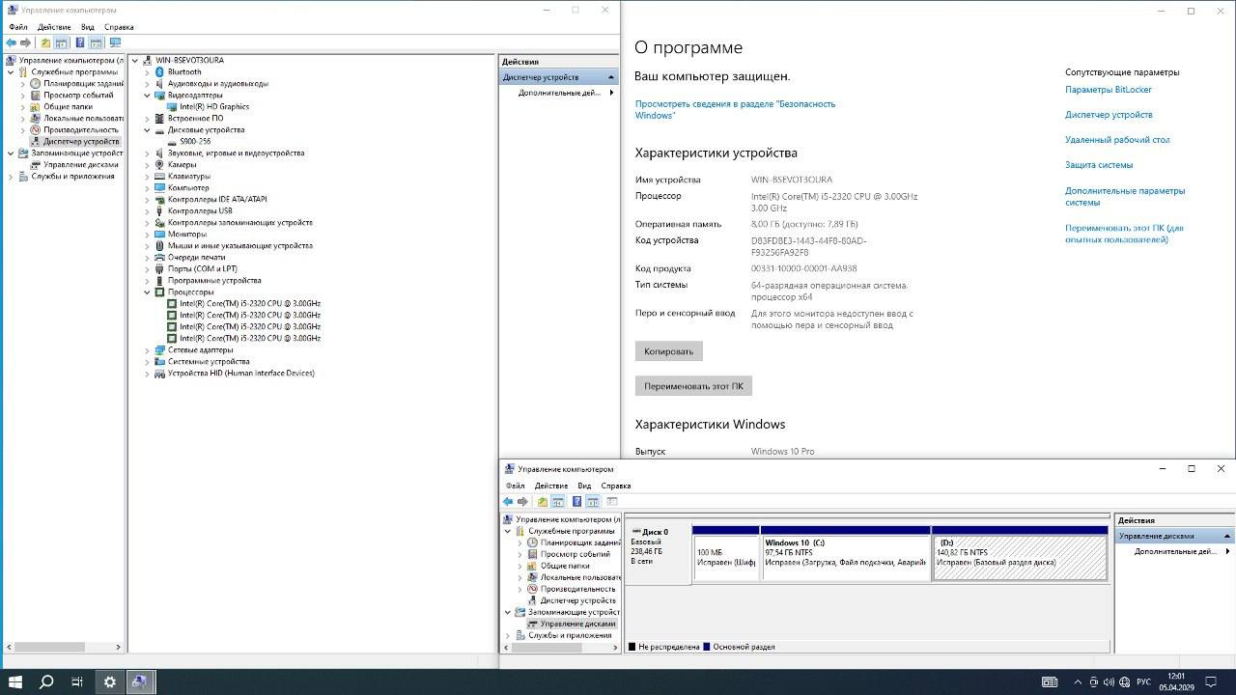Collapse the Процессоры node
Image resolution: width=1236 pixels, height=695 pixels.
tap(148, 292)
